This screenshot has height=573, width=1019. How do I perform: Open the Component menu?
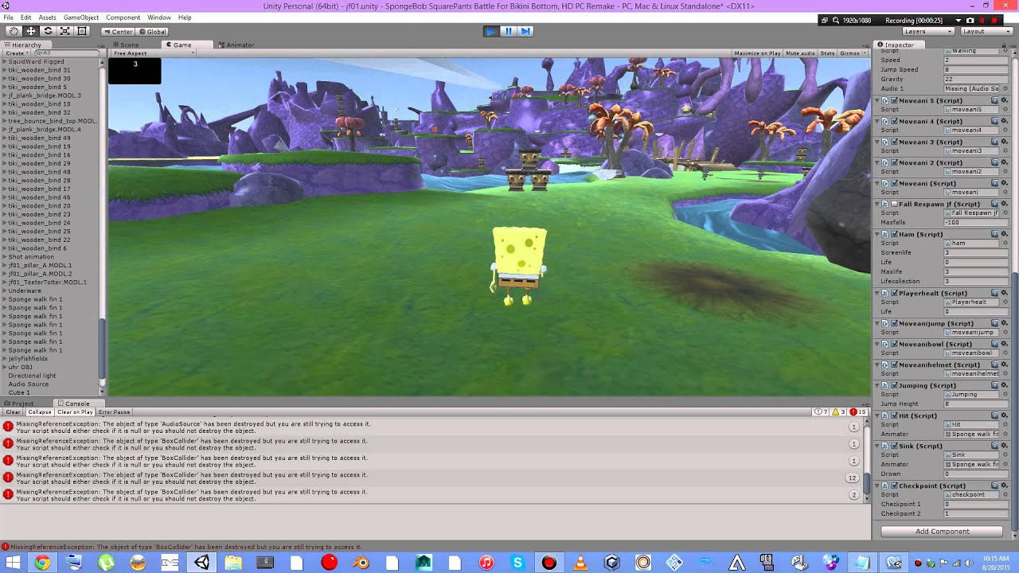pos(123,17)
